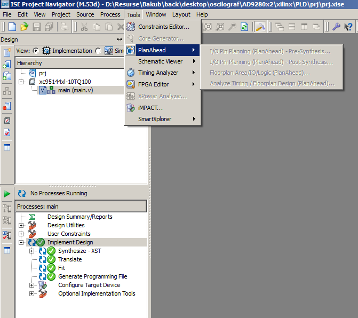Click the What's This help cursor icon
Image resolution: width=358 pixels, height=318 pixels.
pyautogui.click(x=348, y=27)
